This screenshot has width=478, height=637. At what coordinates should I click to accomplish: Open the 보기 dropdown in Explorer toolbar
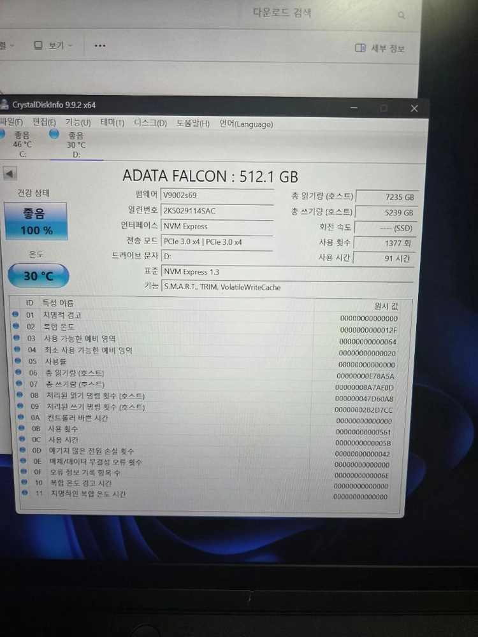click(54, 45)
